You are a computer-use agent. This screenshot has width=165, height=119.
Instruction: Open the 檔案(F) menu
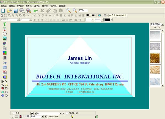point(4,6)
